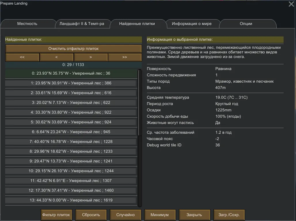This screenshot has height=221, width=296.
Task: Minimize the window using Минимум button
Action: coord(160,215)
